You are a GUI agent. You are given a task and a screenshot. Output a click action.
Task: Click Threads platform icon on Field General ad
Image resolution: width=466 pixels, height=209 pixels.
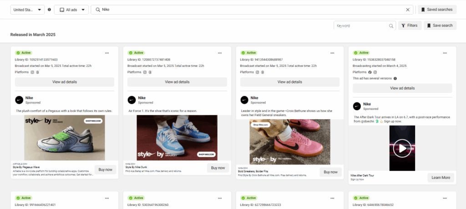pyautogui.click(x=263, y=72)
